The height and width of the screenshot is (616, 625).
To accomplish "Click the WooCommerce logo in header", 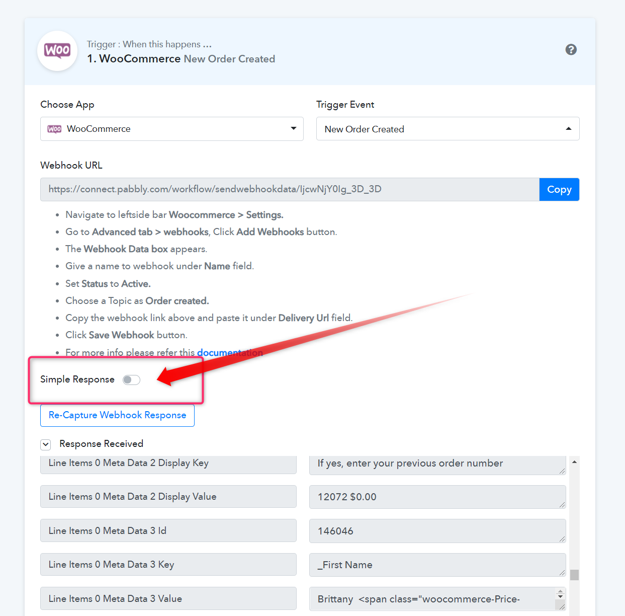I will [57, 51].
